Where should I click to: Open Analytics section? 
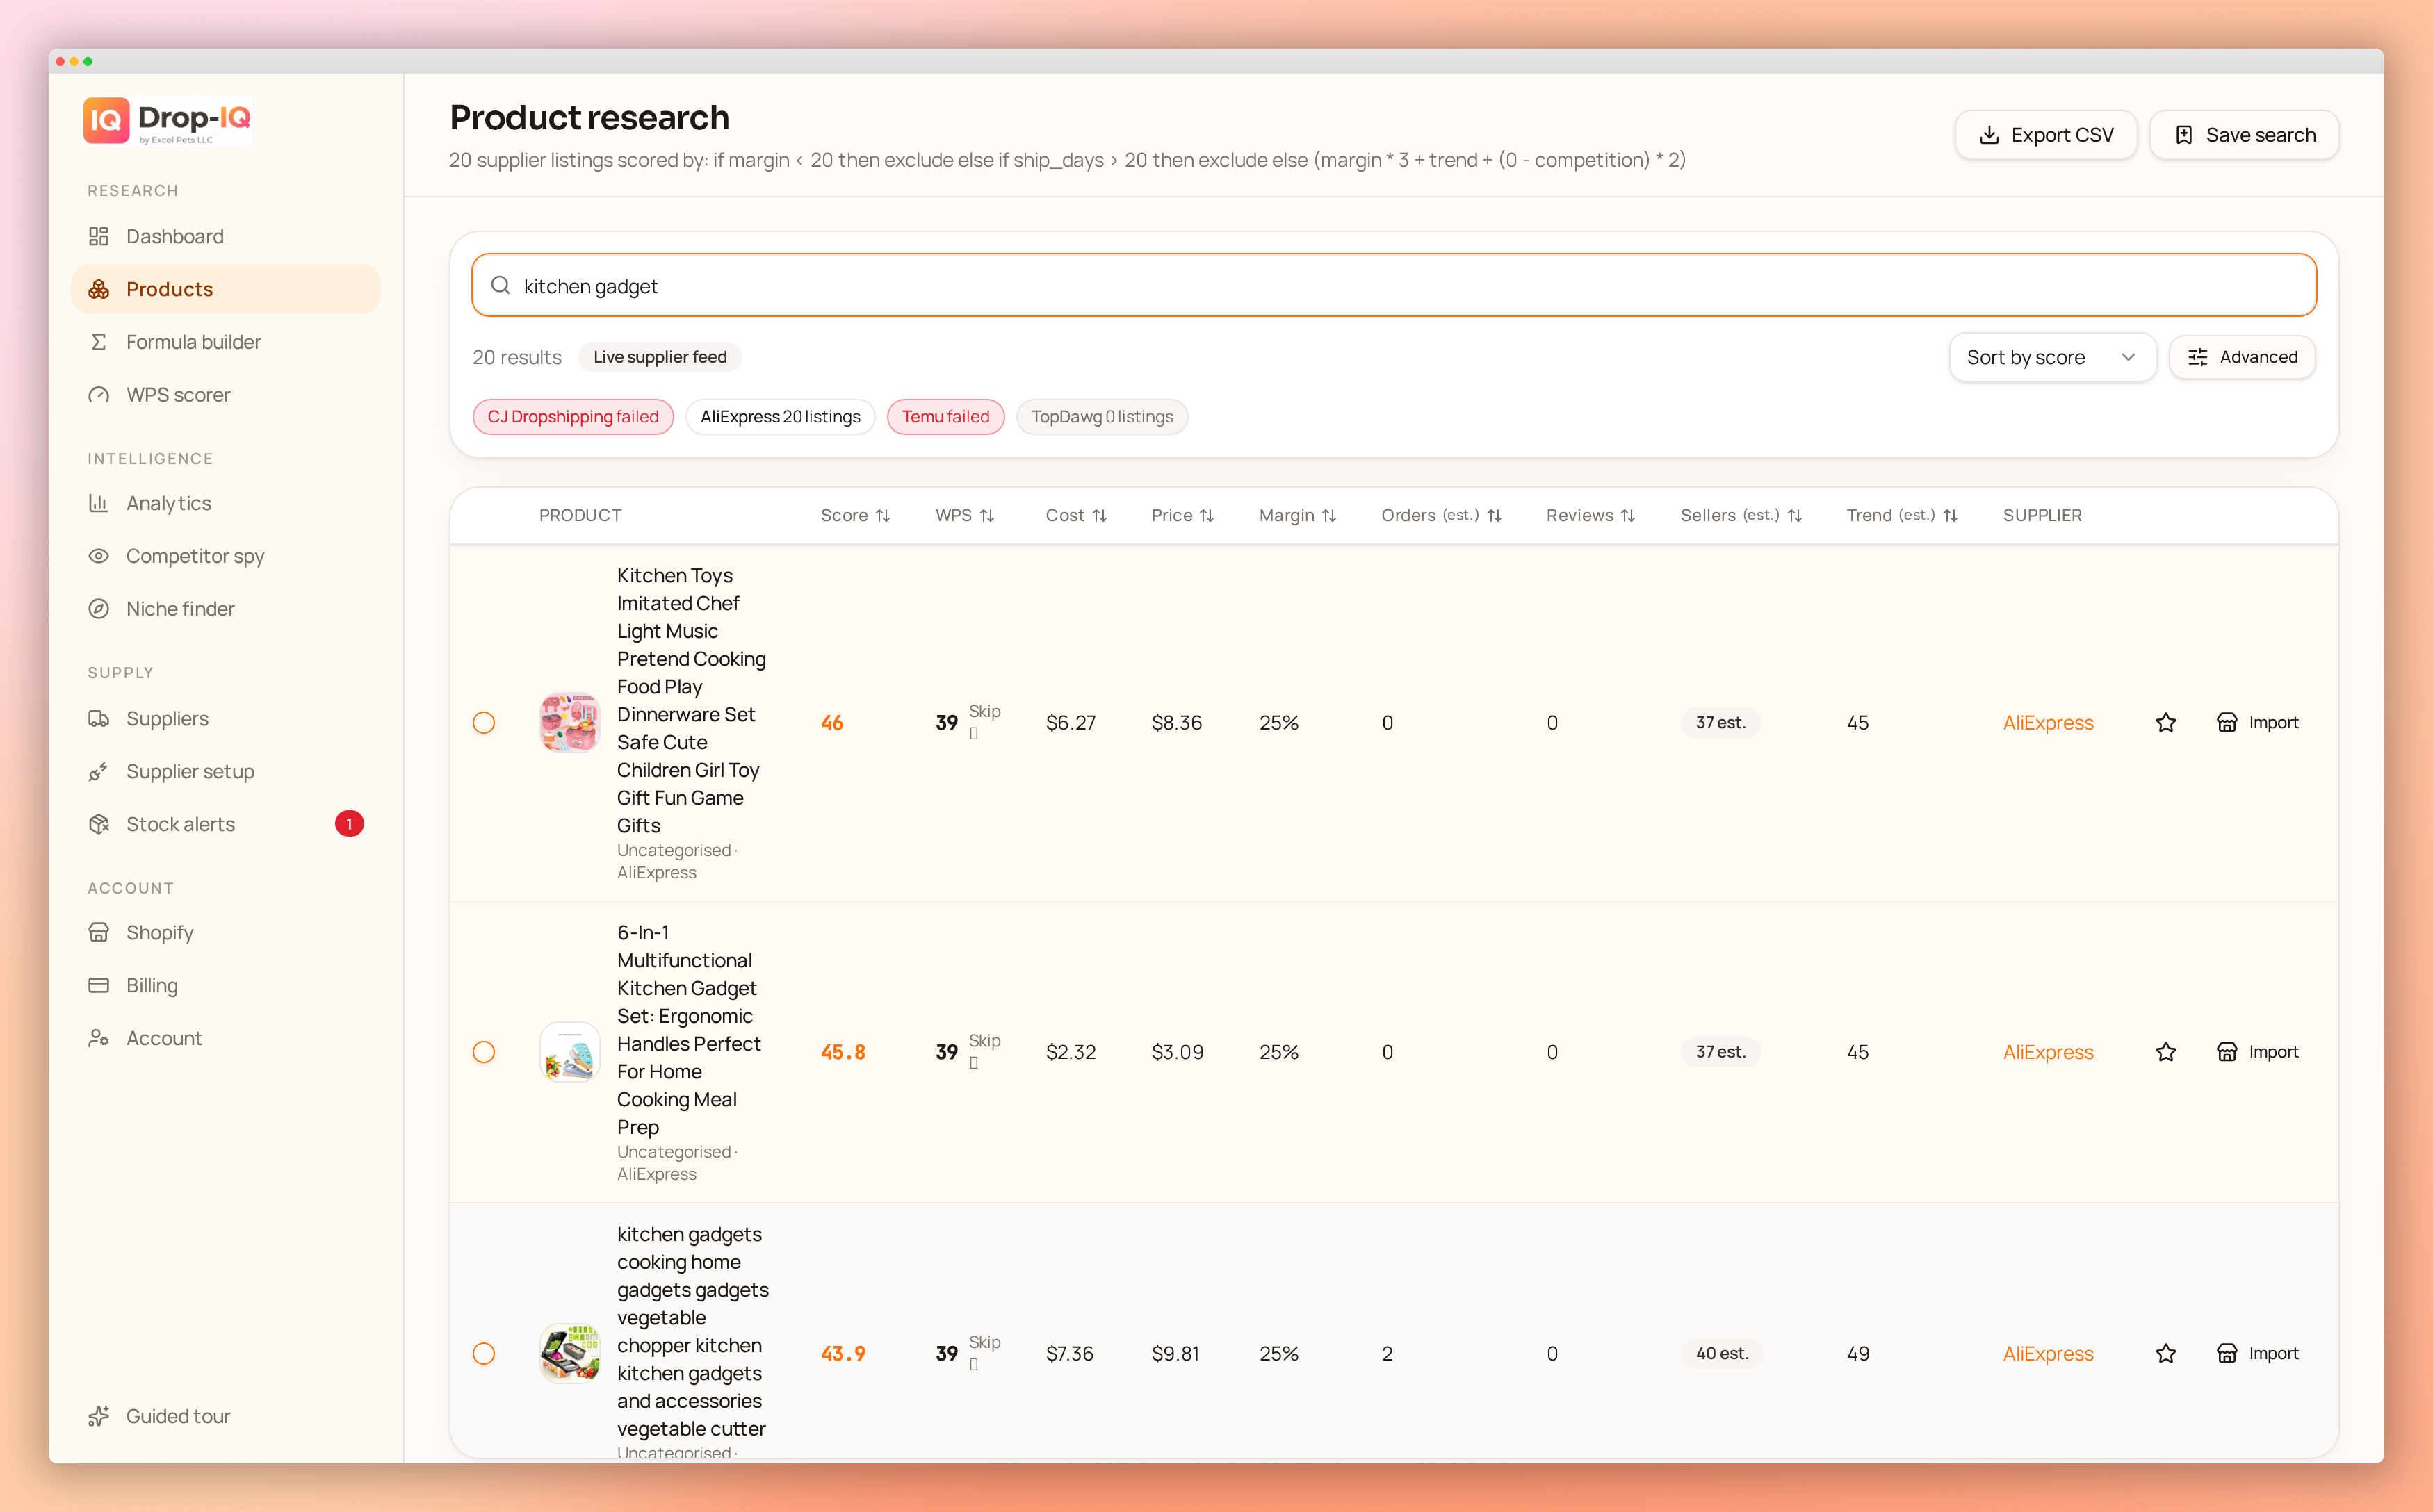225,503
